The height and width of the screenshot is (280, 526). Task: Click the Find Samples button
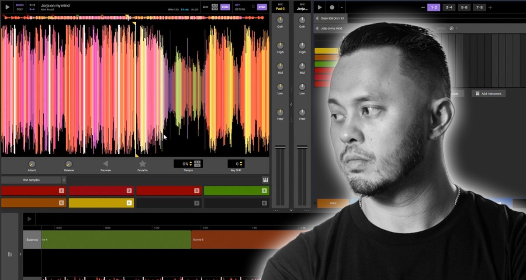pyautogui.click(x=31, y=180)
